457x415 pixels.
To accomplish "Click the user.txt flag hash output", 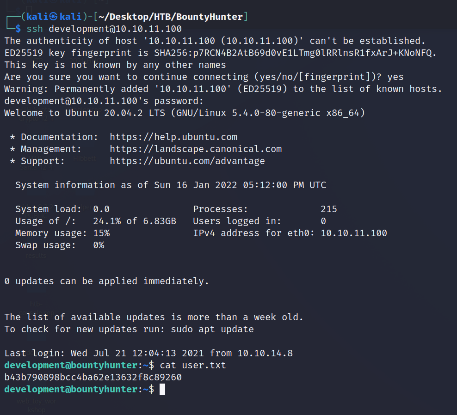I will point(93,377).
